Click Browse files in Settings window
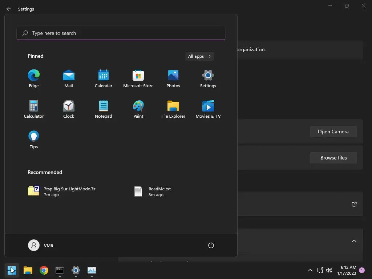The width and height of the screenshot is (372, 279). [x=333, y=158]
